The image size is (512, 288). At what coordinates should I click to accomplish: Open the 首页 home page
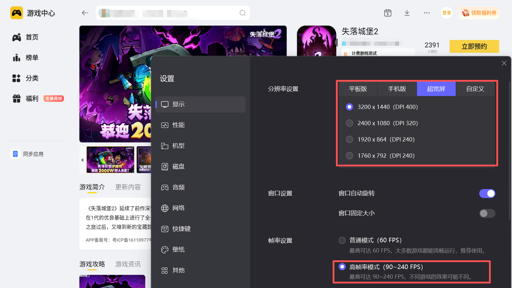tap(26, 37)
